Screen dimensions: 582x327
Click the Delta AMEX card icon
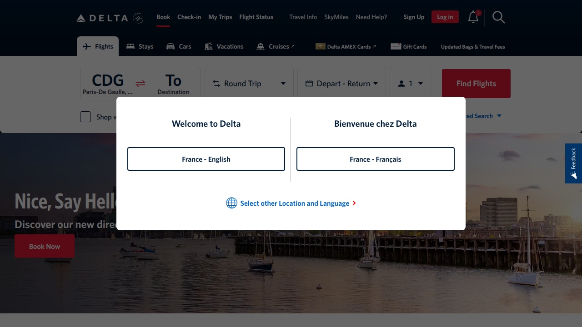(320, 46)
